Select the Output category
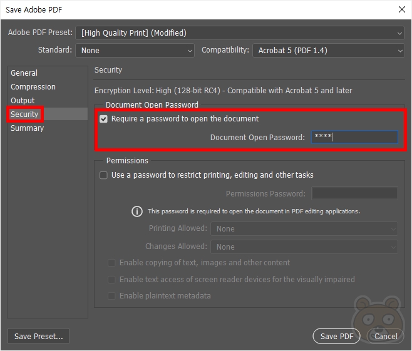 (x=23, y=101)
